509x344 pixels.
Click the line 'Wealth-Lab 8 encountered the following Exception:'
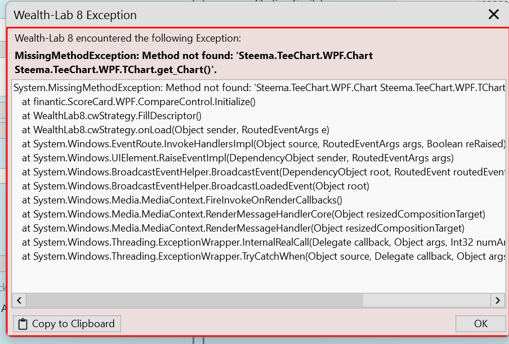(128, 38)
